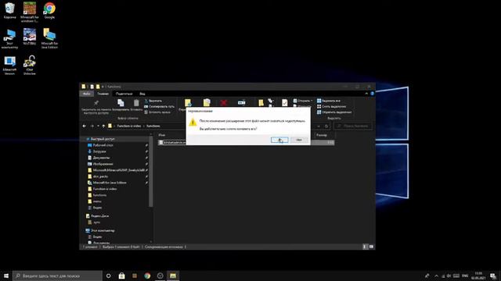Image resolution: width=501 pixels, height=281 pixels.
Task: Switch to the Share ribbon tab
Action: click(x=124, y=94)
